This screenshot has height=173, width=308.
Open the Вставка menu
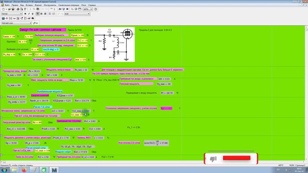[x=29, y=5]
